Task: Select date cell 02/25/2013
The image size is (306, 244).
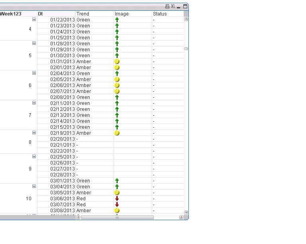Action: click(56, 157)
